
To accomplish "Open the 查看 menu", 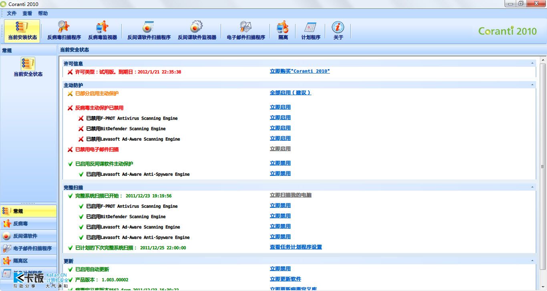I will point(27,13).
